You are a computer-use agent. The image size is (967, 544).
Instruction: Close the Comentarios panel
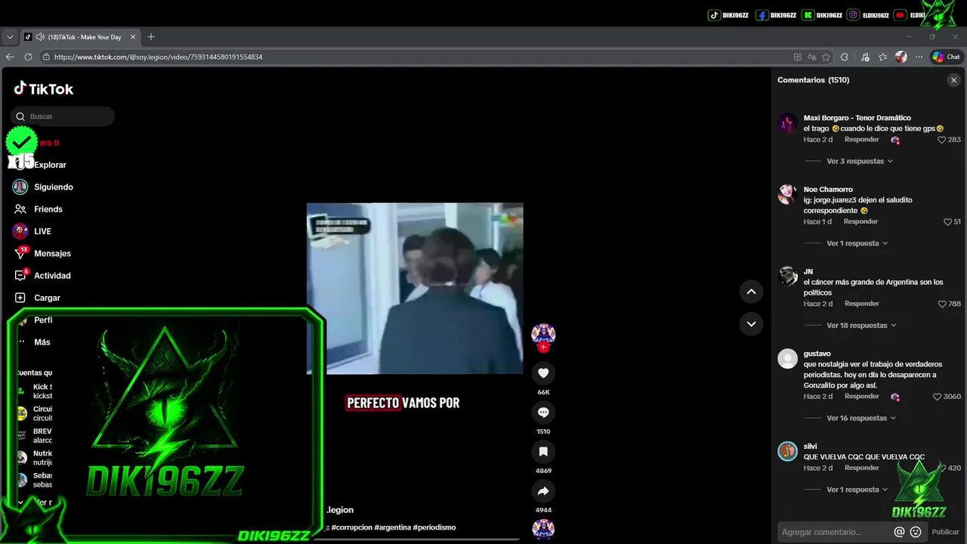(x=953, y=80)
